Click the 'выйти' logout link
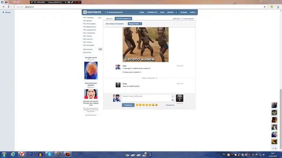This screenshot has height=158, width=282. (x=193, y=12)
